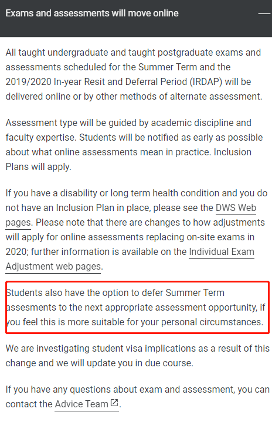Open the DWS Web pages link
The width and height of the screenshot is (272, 429).
coord(236,208)
